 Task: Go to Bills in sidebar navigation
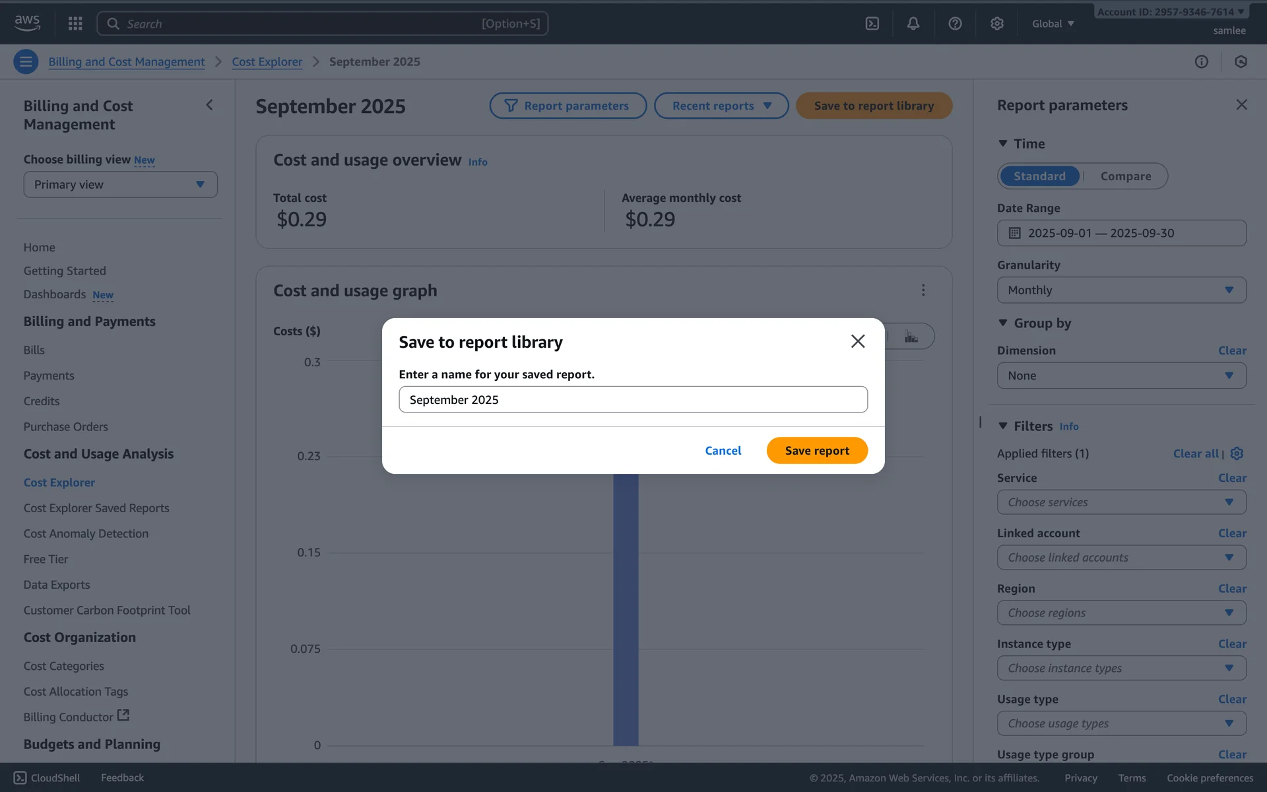[34, 350]
